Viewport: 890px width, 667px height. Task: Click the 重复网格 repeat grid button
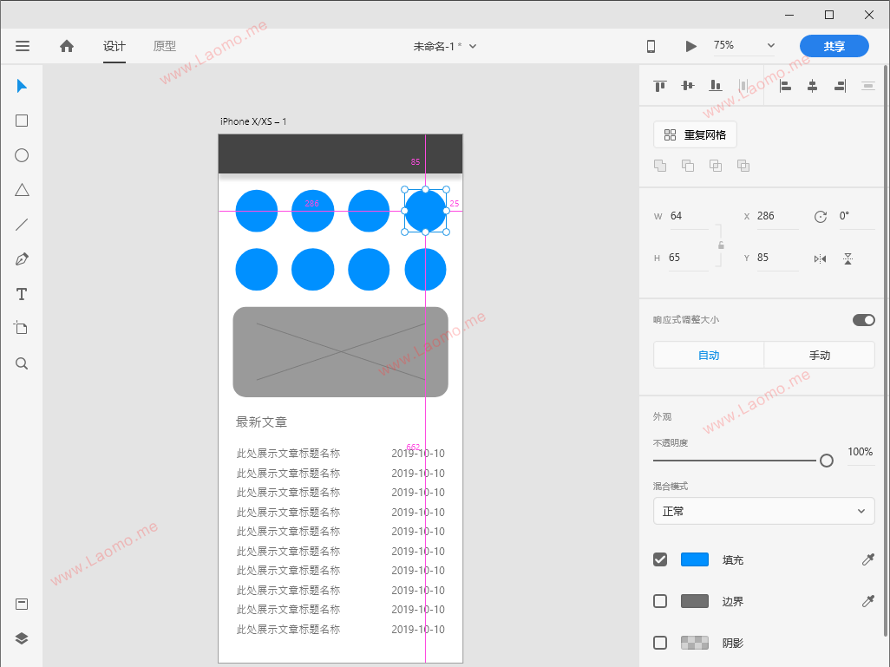pyautogui.click(x=695, y=135)
